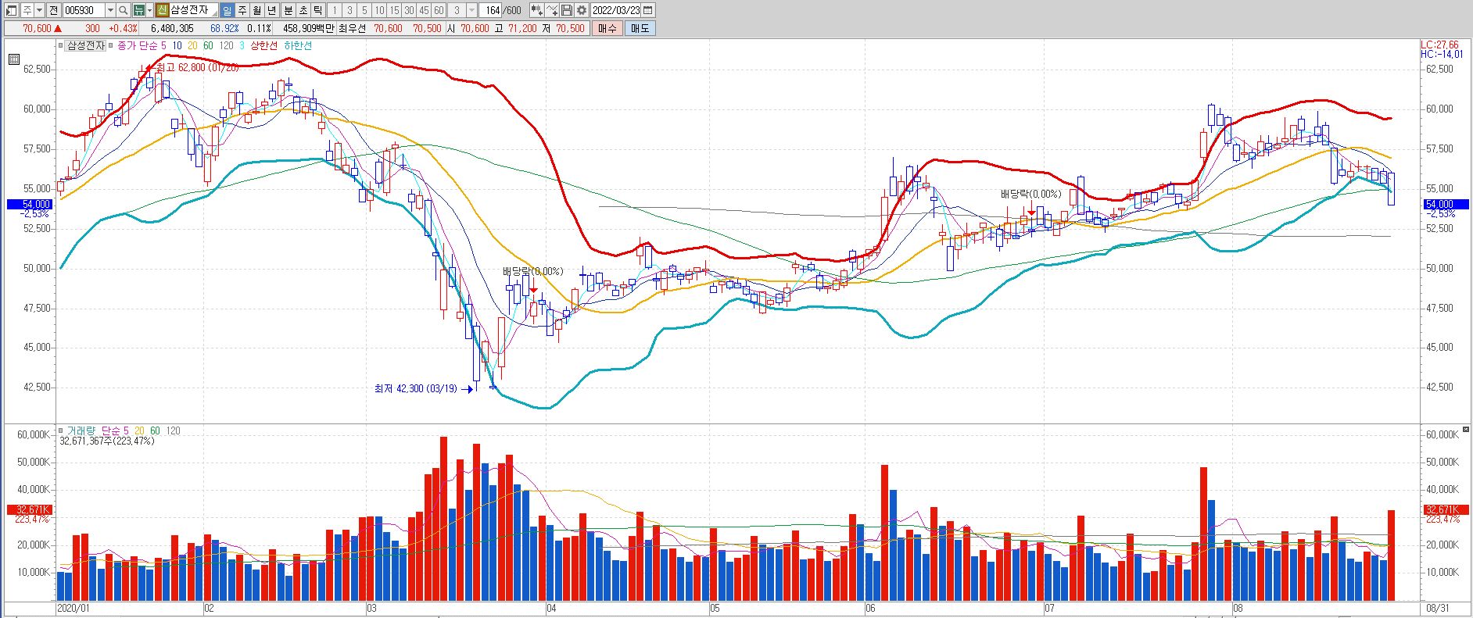Switch to the 월 monthly chart period
Screen dimensions: 1473x618
tap(256, 10)
